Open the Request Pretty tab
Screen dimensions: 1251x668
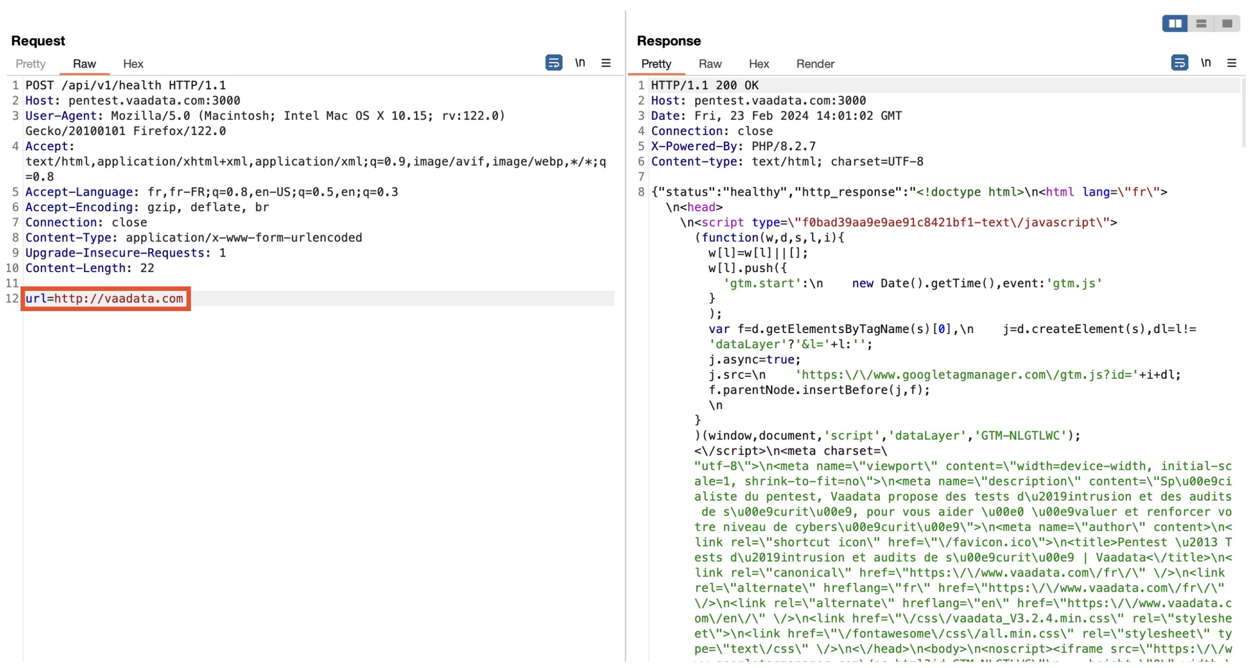click(30, 64)
